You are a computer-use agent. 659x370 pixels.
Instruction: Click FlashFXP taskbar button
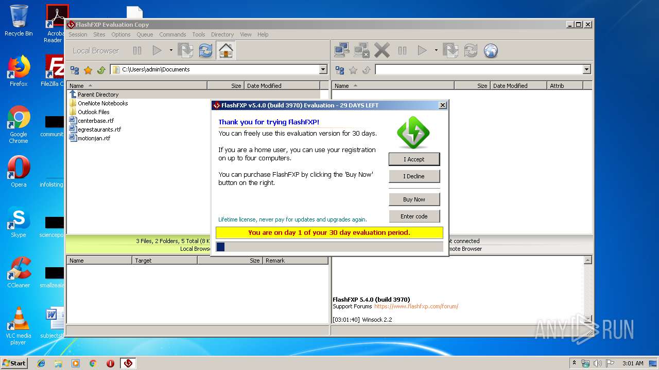point(128,363)
